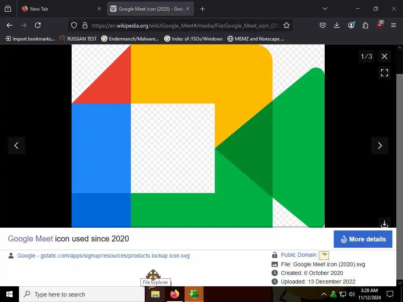Viewport: 403px width, 302px height.
Task: Enter fullscreen image view
Action: click(x=384, y=73)
